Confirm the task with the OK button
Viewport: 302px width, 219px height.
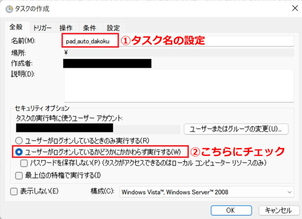coord(230,210)
